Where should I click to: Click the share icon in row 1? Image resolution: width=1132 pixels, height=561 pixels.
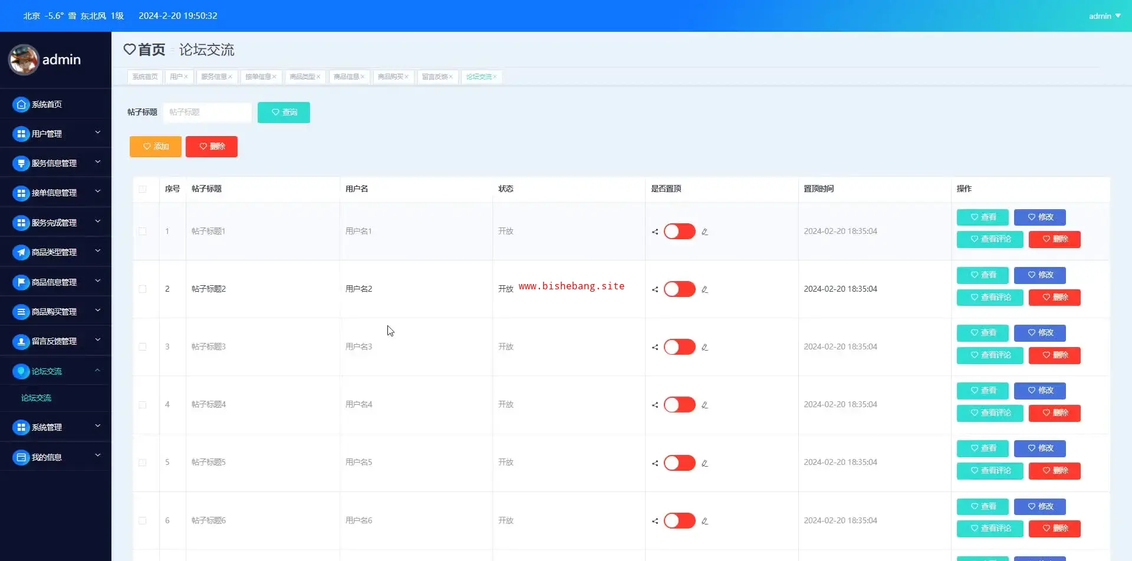655,232
